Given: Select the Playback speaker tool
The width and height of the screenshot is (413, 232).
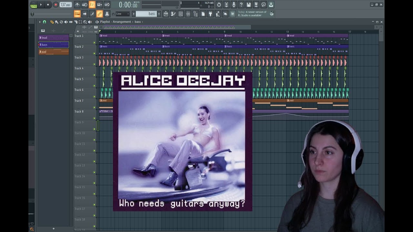Looking at the screenshot, I should pos(90,22).
